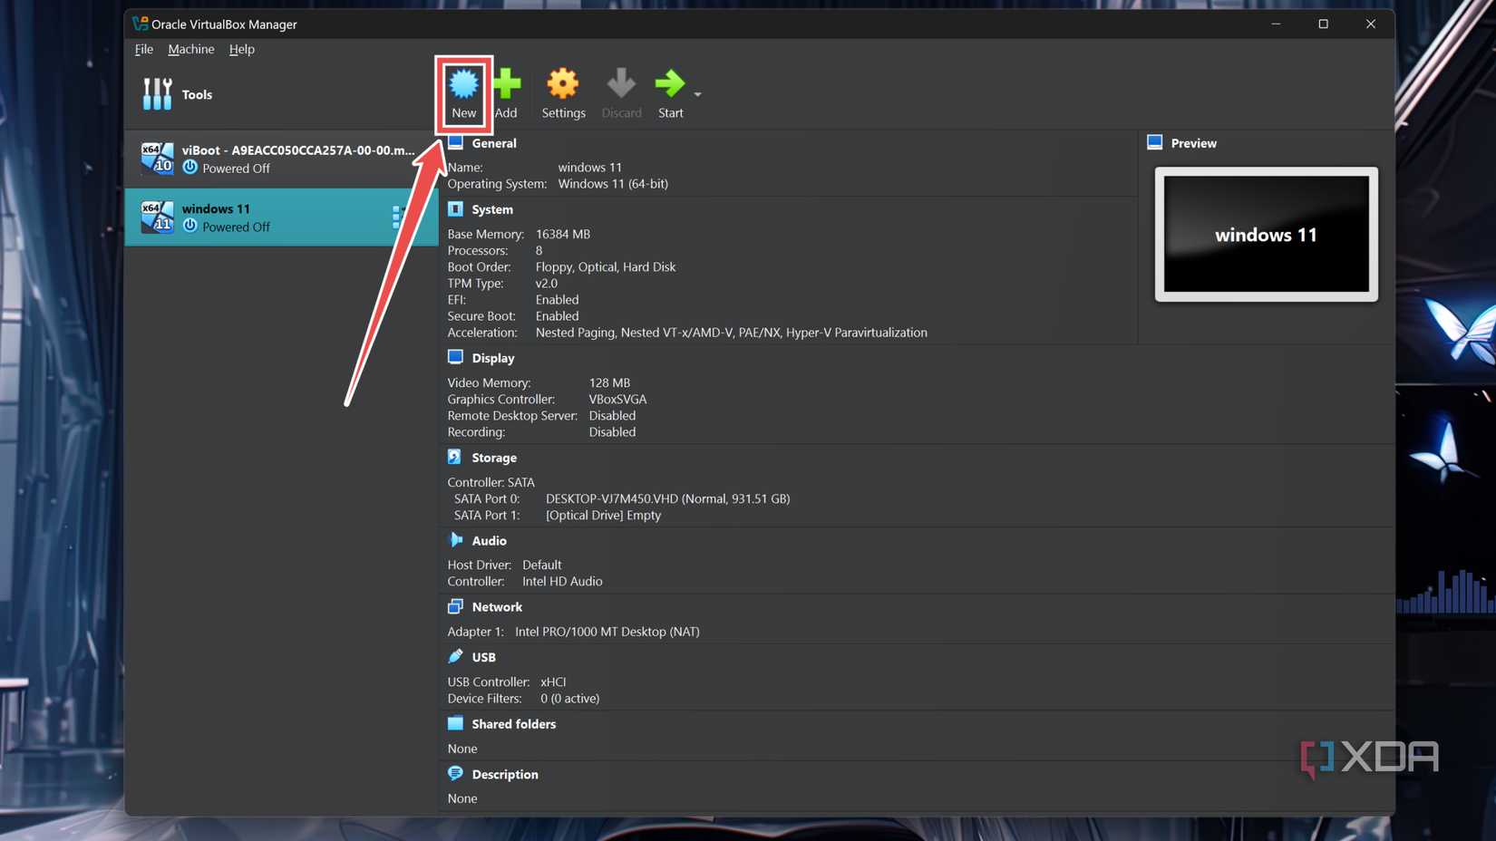Open the windows 11 VM options menu
1496x841 pixels.
pos(397,217)
